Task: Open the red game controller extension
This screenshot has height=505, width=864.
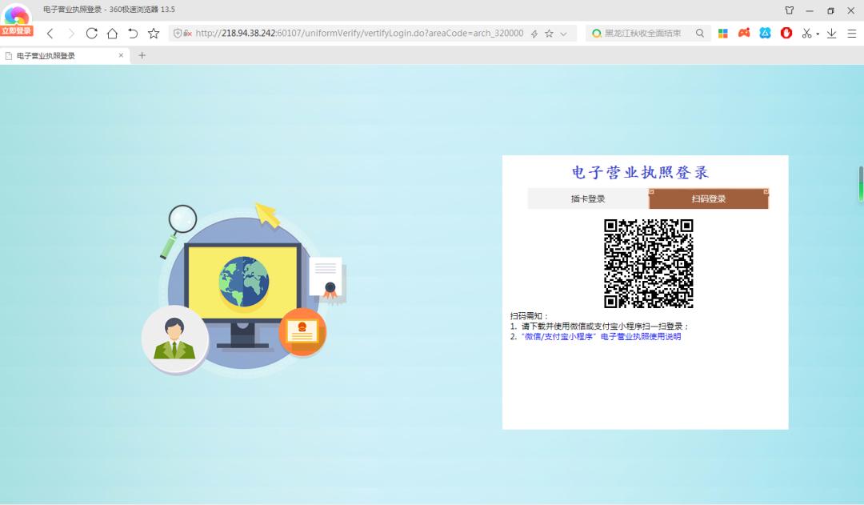Action: 744,33
